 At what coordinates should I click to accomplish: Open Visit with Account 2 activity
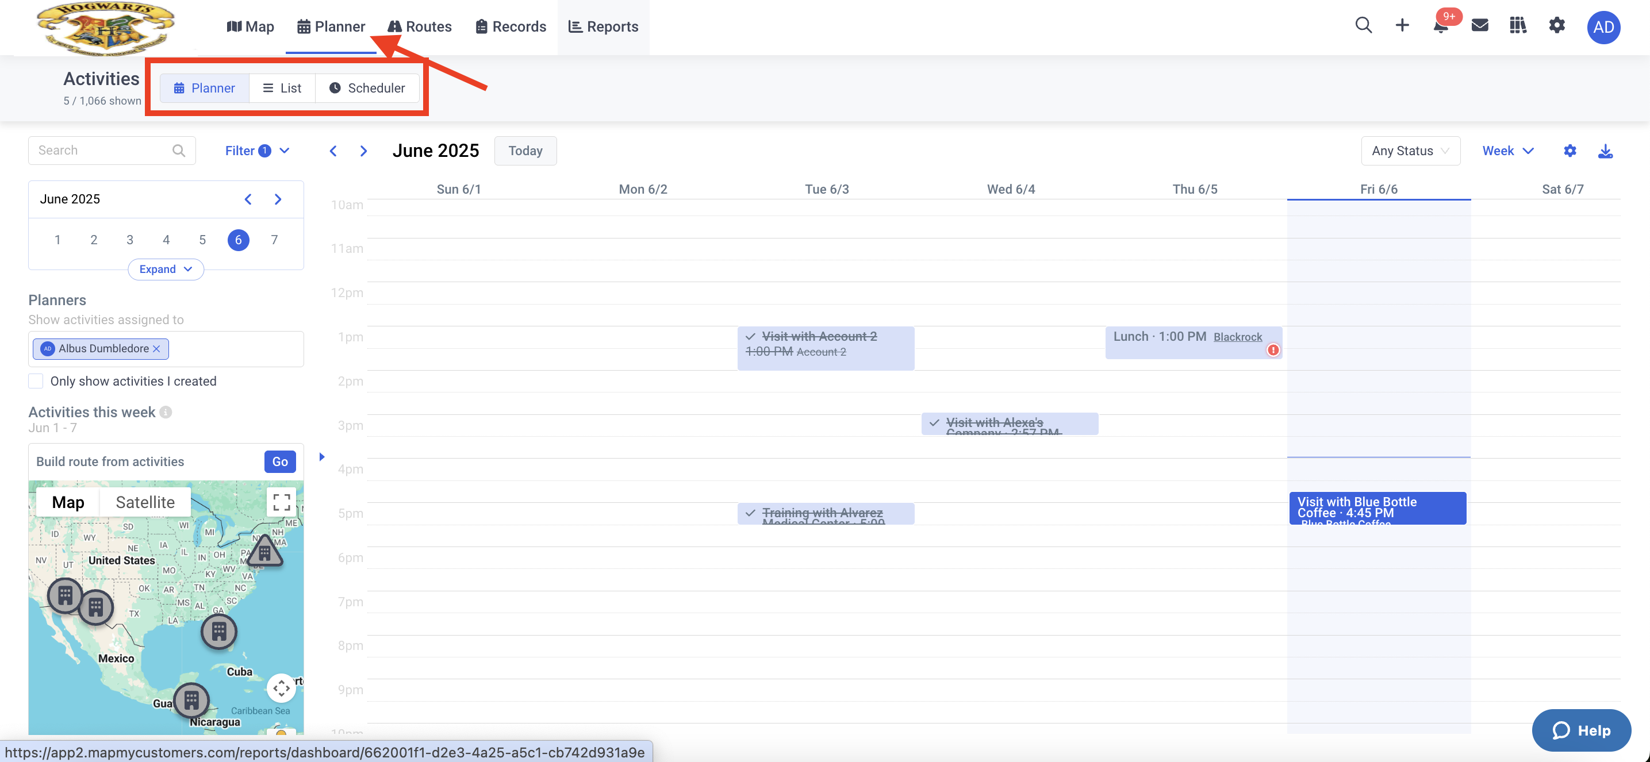[x=826, y=348]
